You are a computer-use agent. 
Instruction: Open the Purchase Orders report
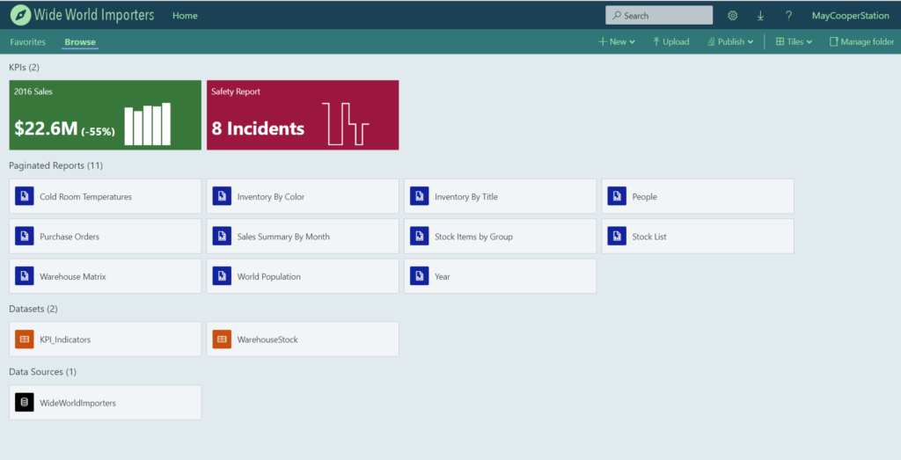(106, 236)
